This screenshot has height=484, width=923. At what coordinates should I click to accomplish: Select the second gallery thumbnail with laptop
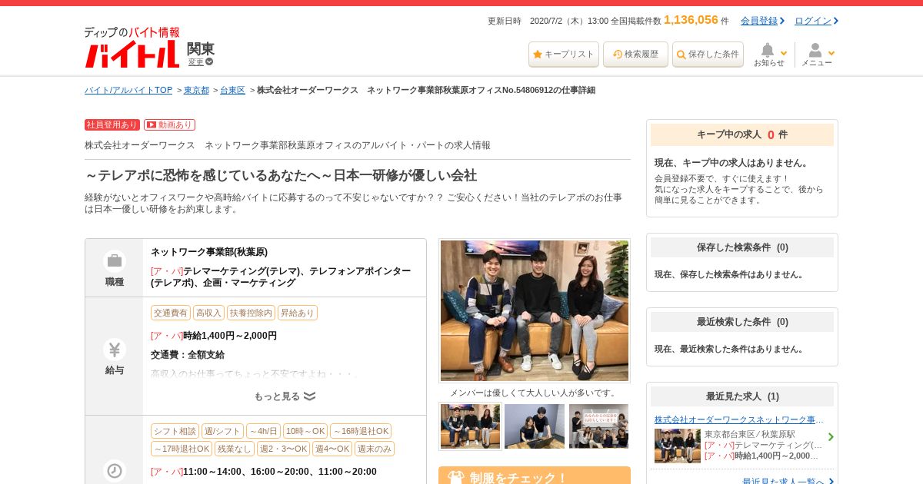coord(535,426)
